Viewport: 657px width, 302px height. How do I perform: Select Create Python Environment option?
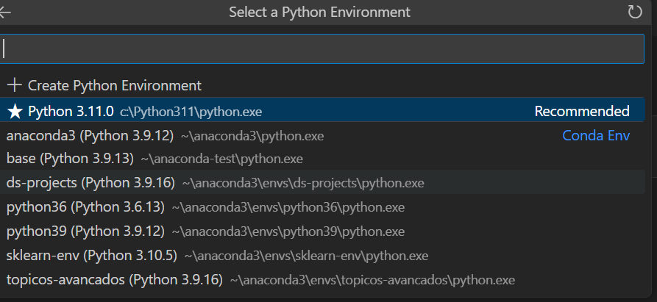tap(114, 85)
